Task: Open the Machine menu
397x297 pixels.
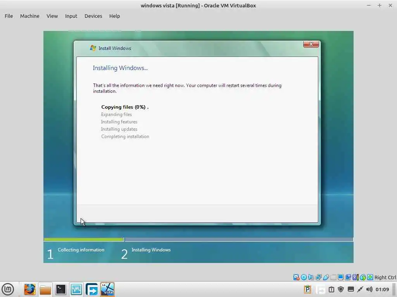Action: pyautogui.click(x=29, y=16)
